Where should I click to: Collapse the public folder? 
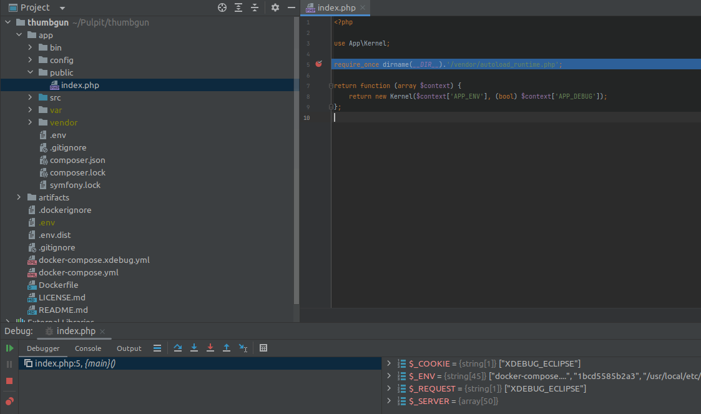(30, 72)
